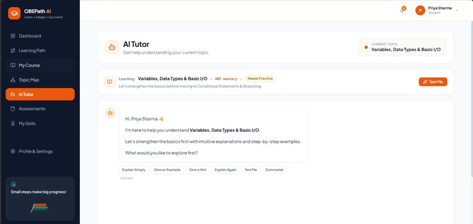The image size is (473, 224).
Task: Click the Learning Path route icon
Action: (13, 50)
